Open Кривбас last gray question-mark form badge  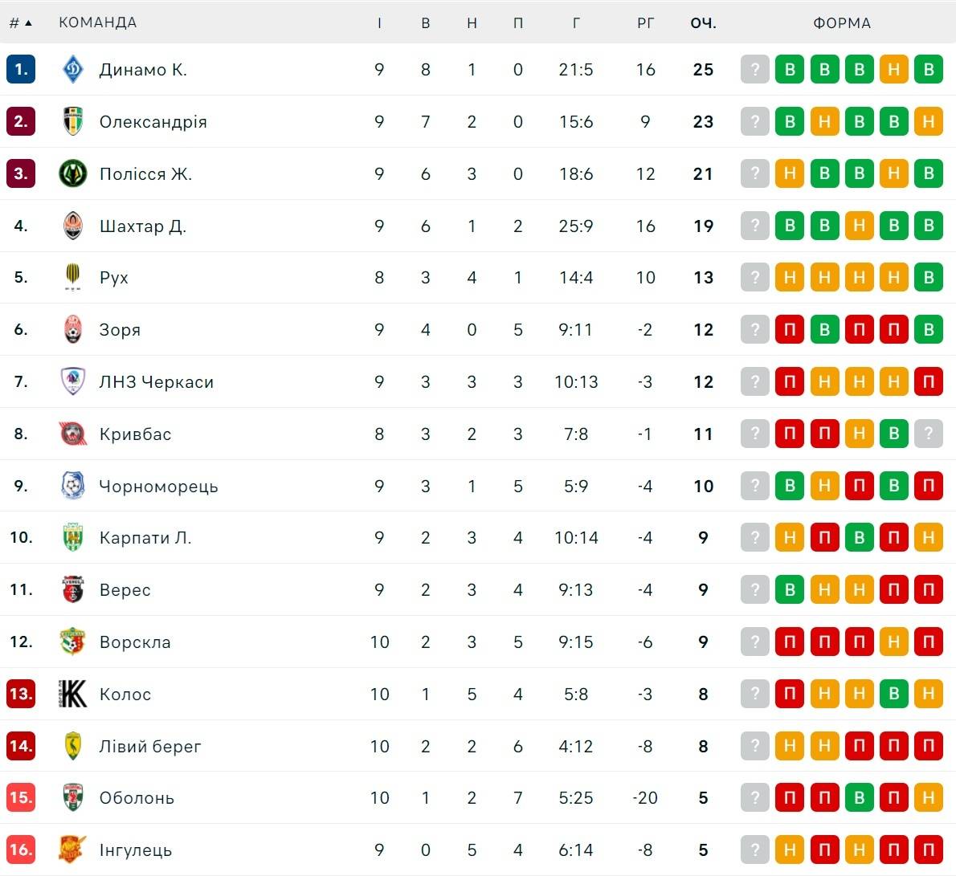(x=929, y=434)
